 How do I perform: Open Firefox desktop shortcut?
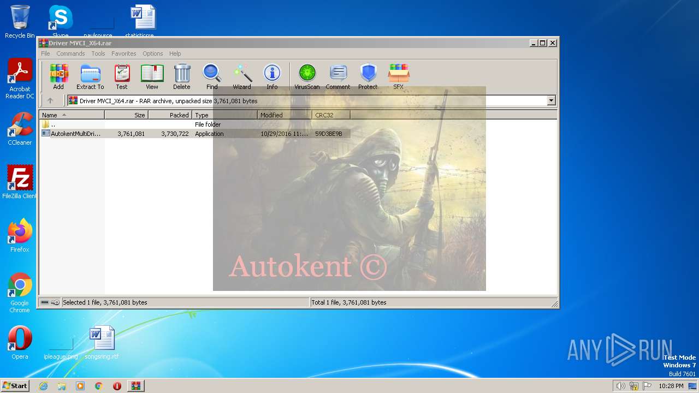(20, 236)
